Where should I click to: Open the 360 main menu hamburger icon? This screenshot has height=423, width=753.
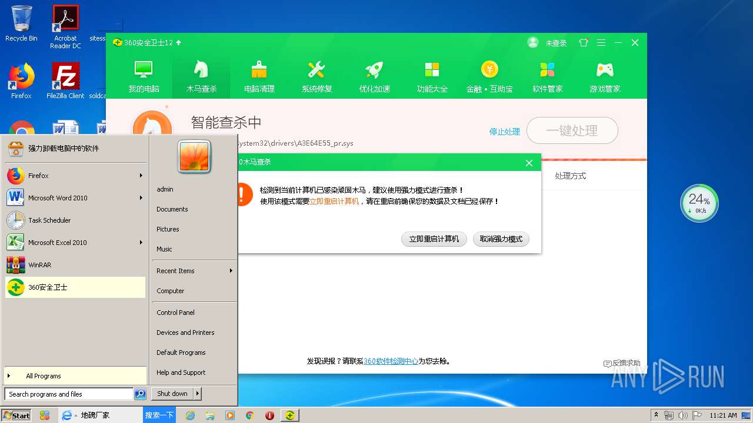(601, 43)
